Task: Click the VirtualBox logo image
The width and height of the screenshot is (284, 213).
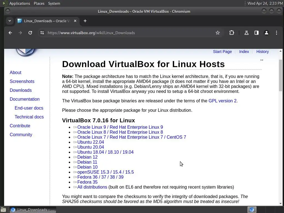Action: pyautogui.click(x=25, y=52)
